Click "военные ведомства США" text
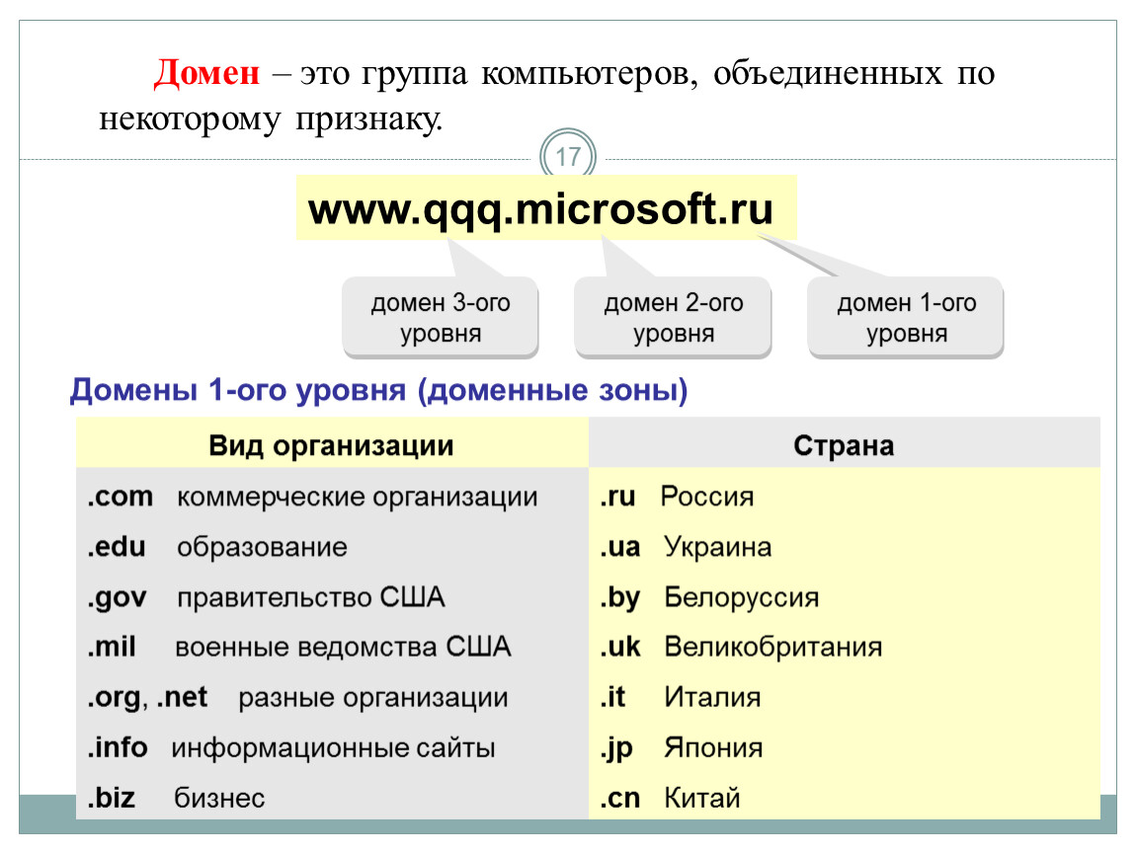 343,647
